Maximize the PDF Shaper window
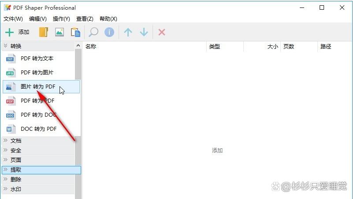 [x=322, y=7]
